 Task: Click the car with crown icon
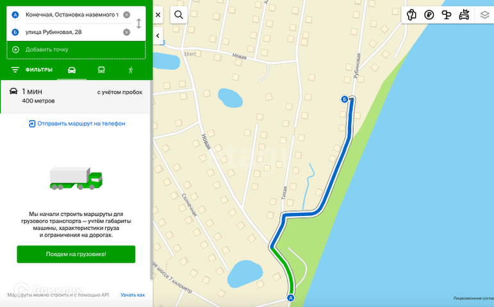coord(464,15)
